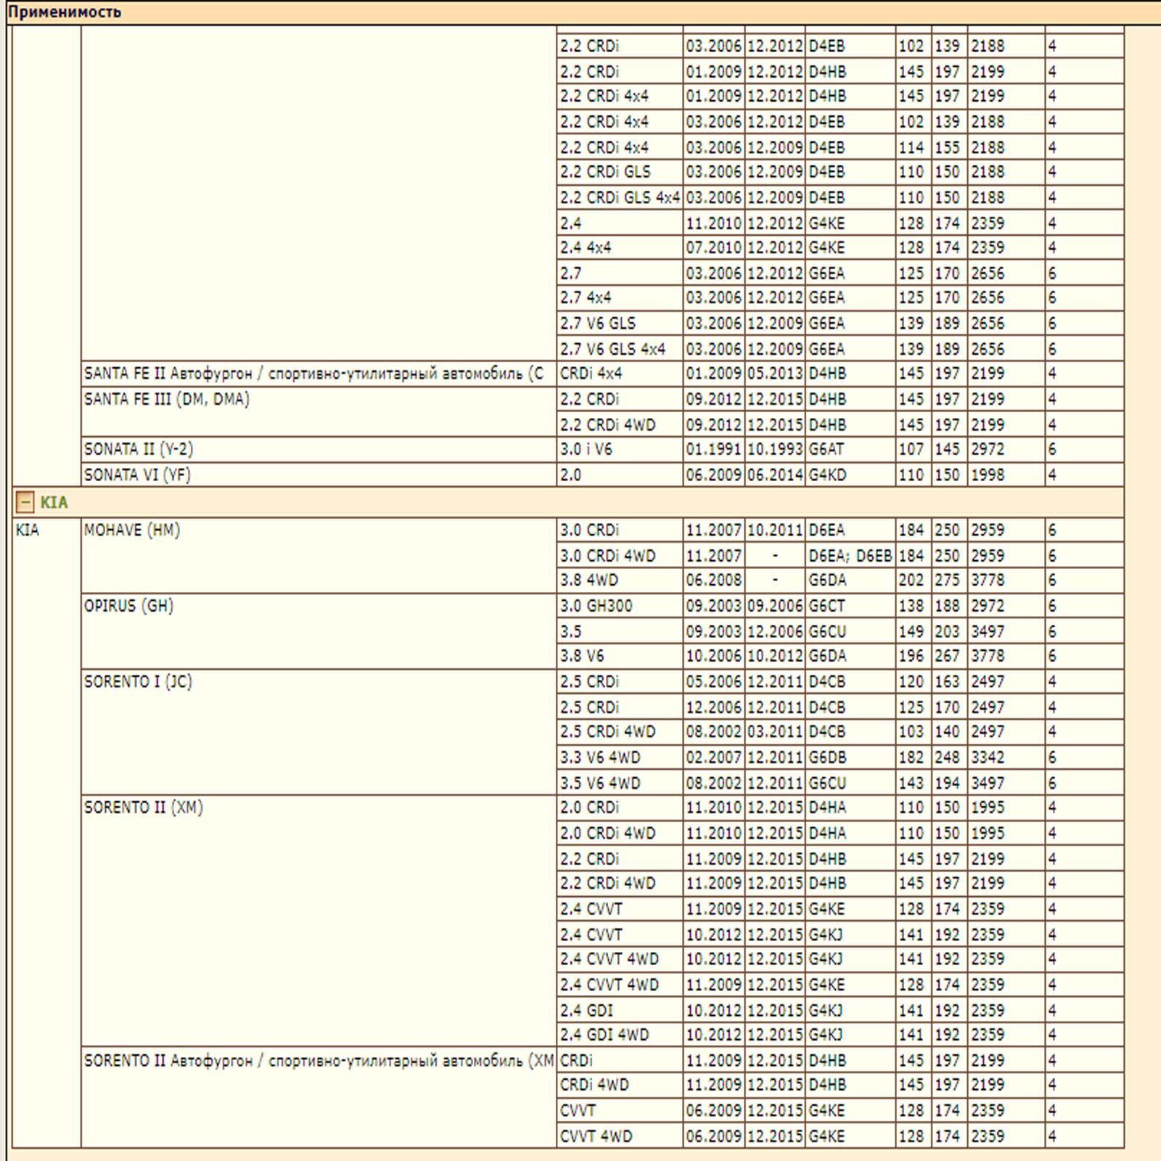Select the 2.2 CRDi GLS 4x4 cell
1161x1161 pixels.
click(619, 197)
